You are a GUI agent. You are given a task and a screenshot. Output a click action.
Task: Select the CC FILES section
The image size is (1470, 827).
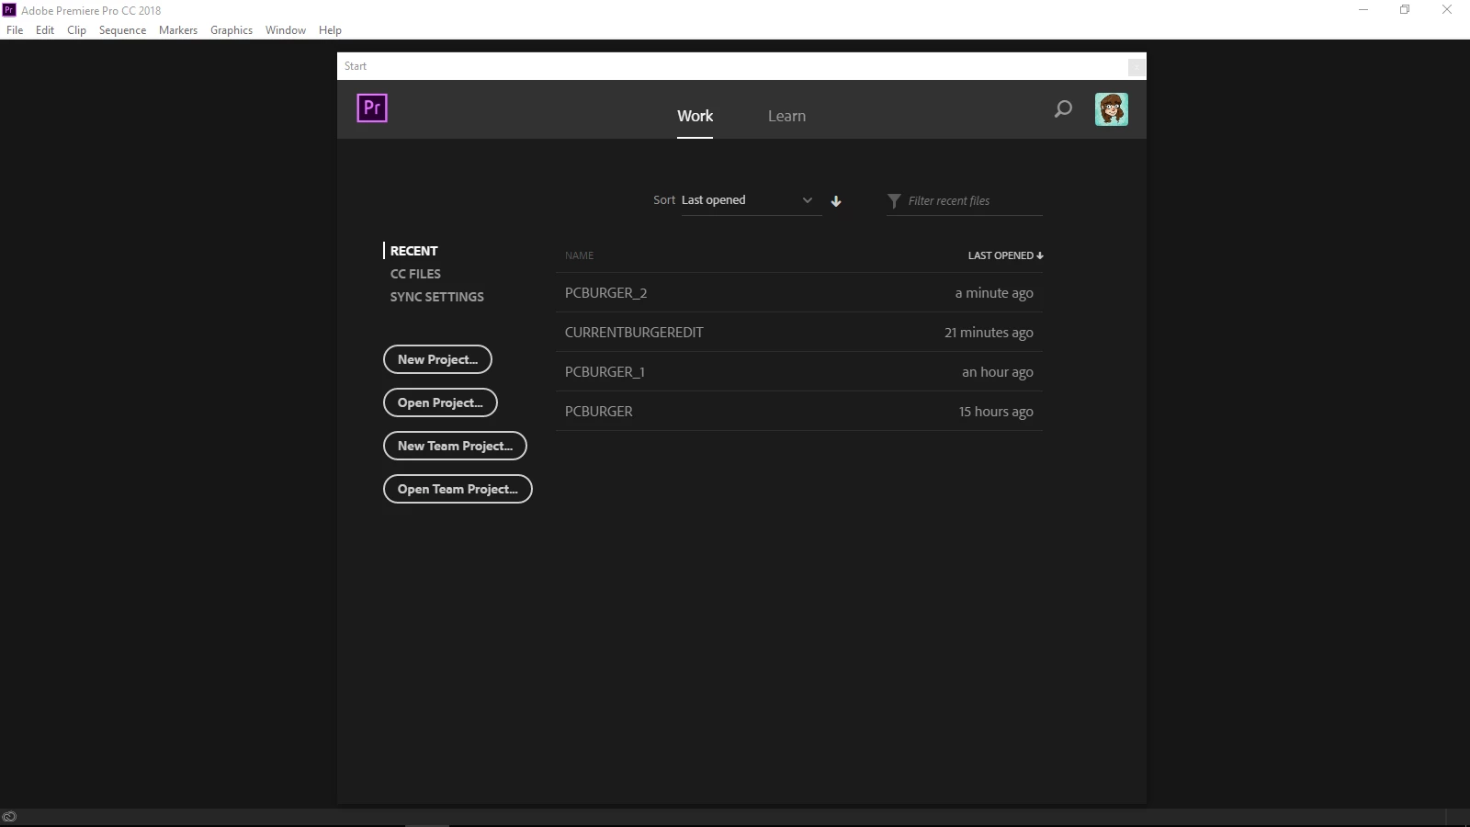415,274
